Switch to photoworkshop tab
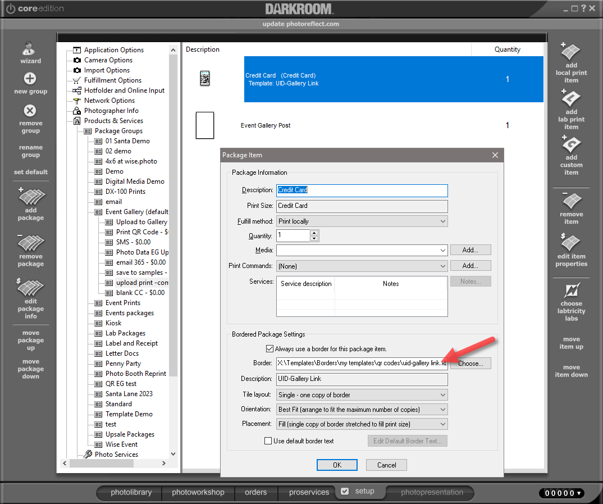 [x=198, y=492]
